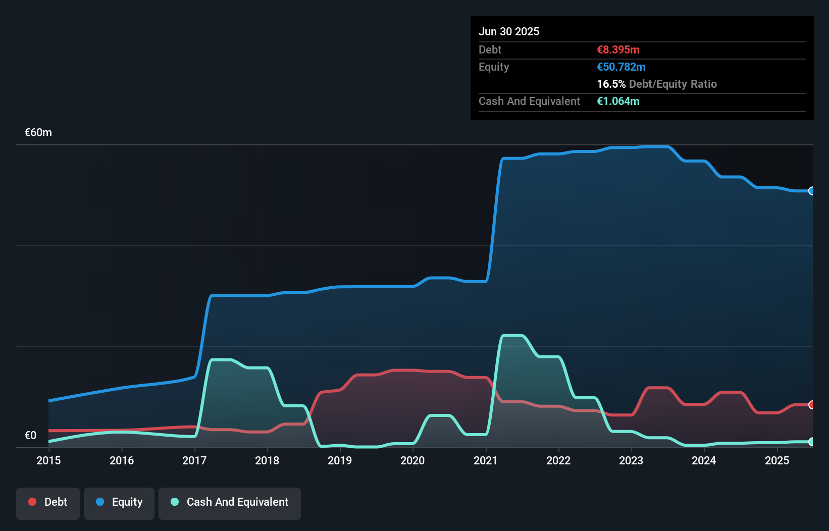829x531 pixels.
Task: Expand details for the Cash And Equivalent row
Action: 529,101
